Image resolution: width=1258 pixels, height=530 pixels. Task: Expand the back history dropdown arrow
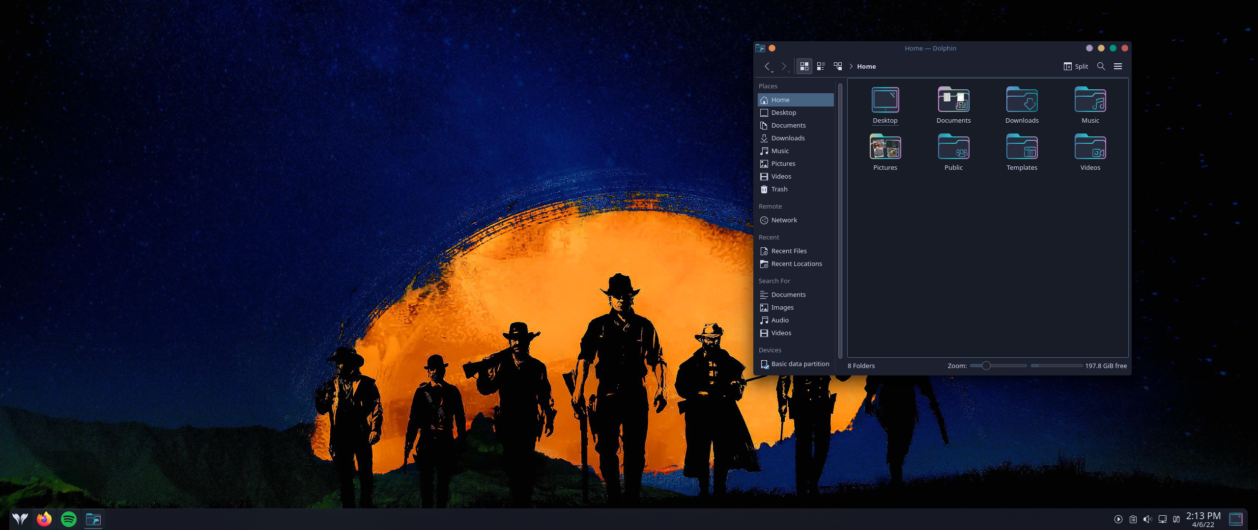pos(772,72)
